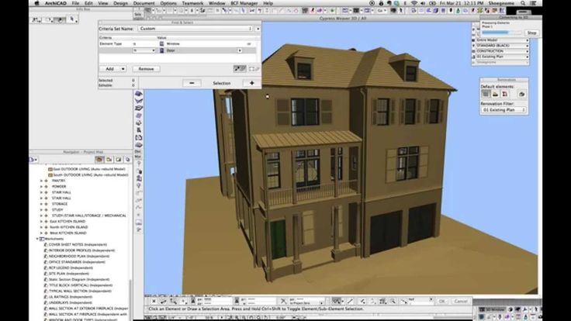This screenshot has height=321, width=571.
Task: Open the Entire Model quick option
Action: tap(502, 40)
